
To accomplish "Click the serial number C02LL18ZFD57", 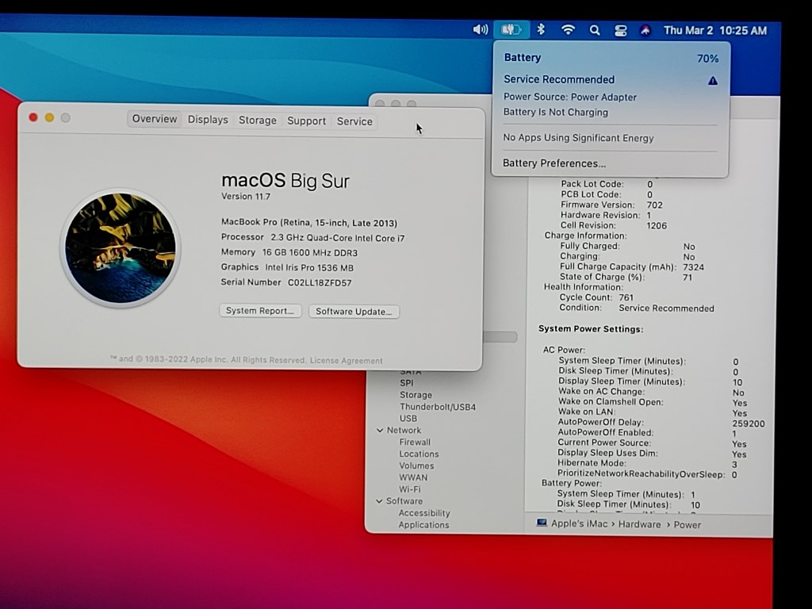I will click(x=320, y=283).
